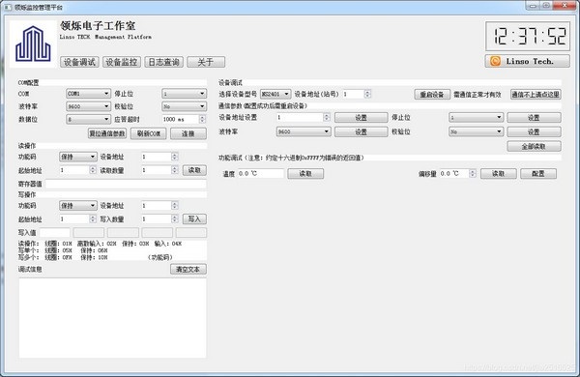The width and height of the screenshot is (580, 377).
Task: Open the 读操作 功能码 dropdown
Action: (x=78, y=157)
